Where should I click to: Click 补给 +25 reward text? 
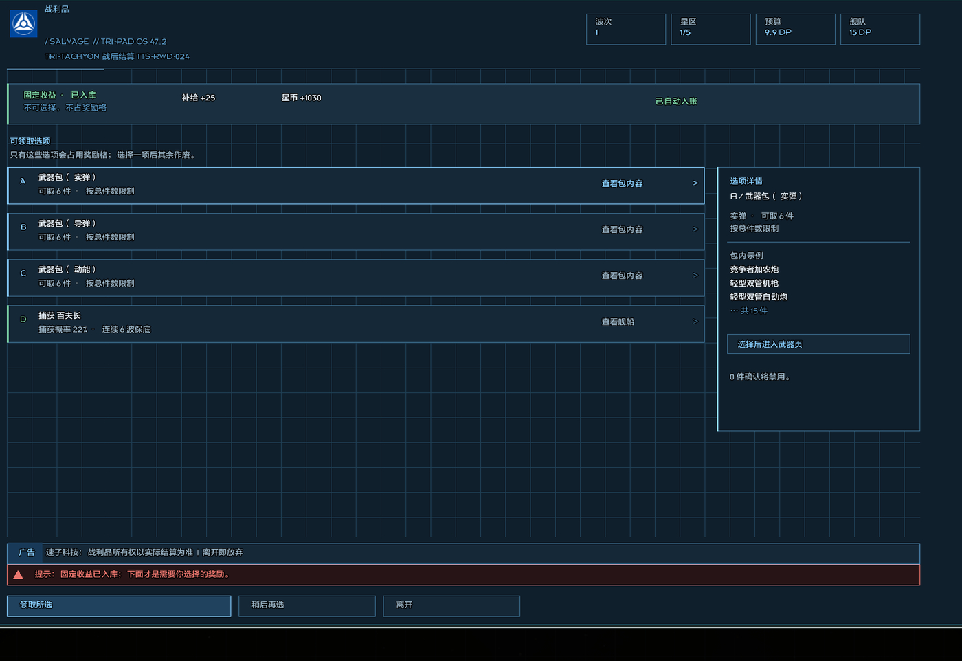[x=199, y=98]
